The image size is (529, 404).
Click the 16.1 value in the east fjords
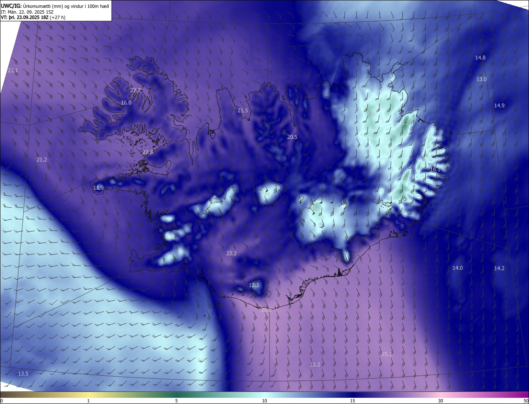tap(435, 169)
